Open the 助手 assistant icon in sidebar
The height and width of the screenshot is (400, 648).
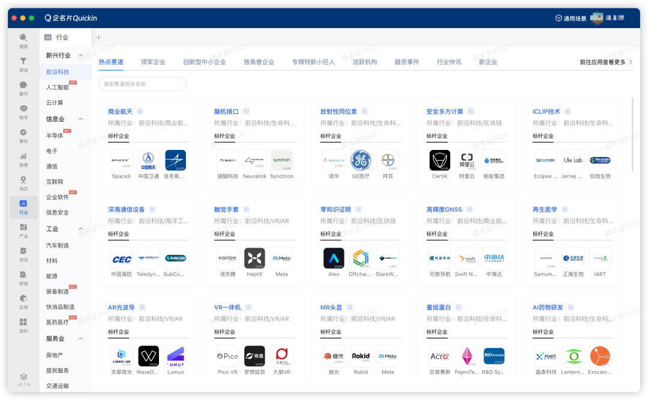pyautogui.click(x=23, y=112)
